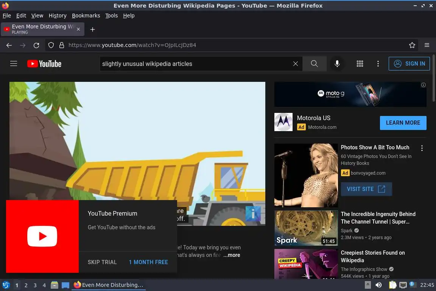Open the View menu

pyautogui.click(x=37, y=16)
